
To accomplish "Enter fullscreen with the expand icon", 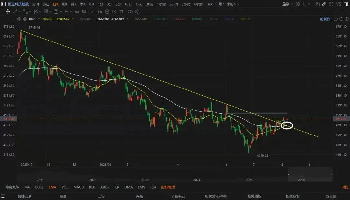I will 332,4.
